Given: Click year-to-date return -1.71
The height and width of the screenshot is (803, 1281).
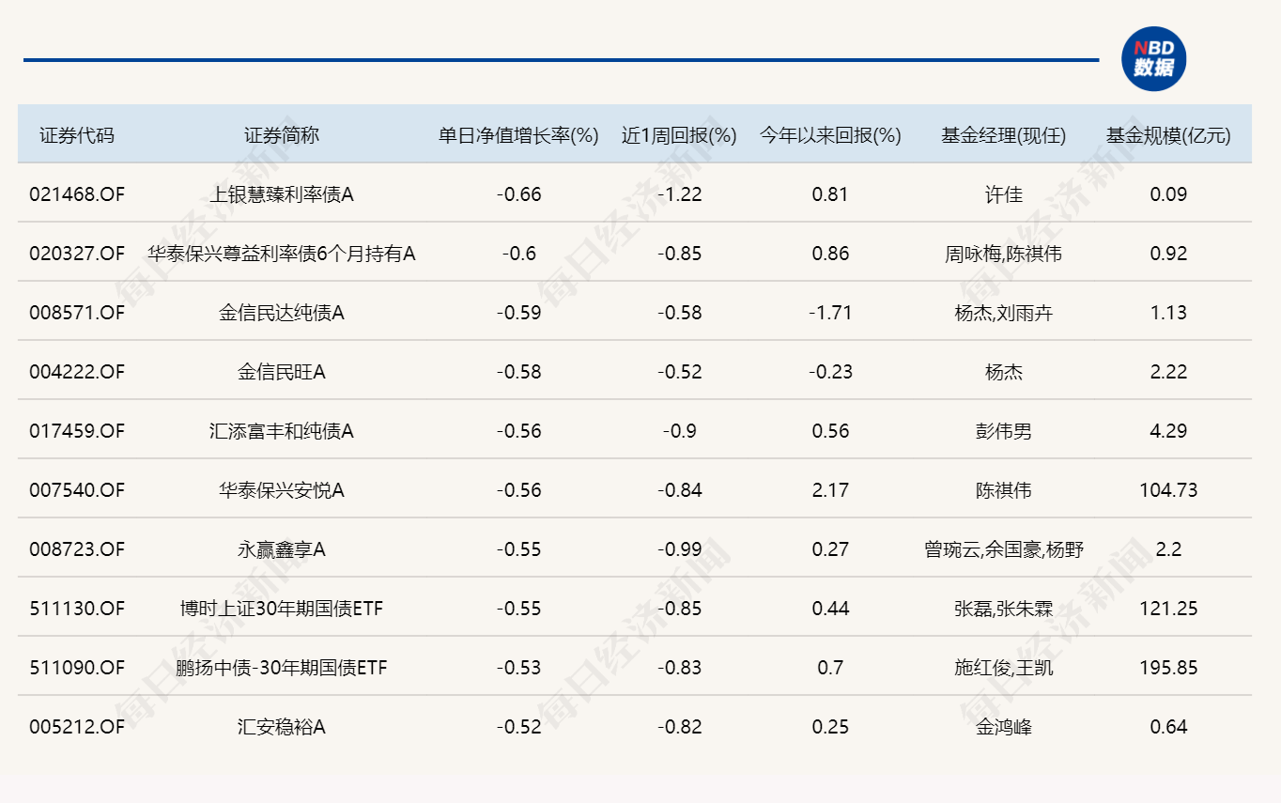Looking at the screenshot, I should 830,313.
